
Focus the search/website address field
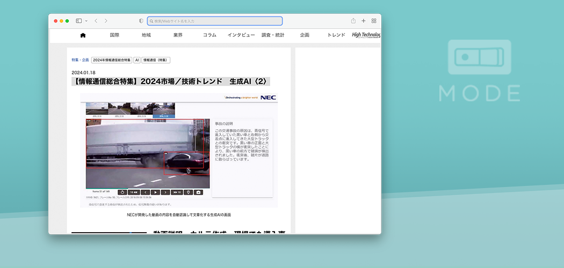pyautogui.click(x=215, y=21)
